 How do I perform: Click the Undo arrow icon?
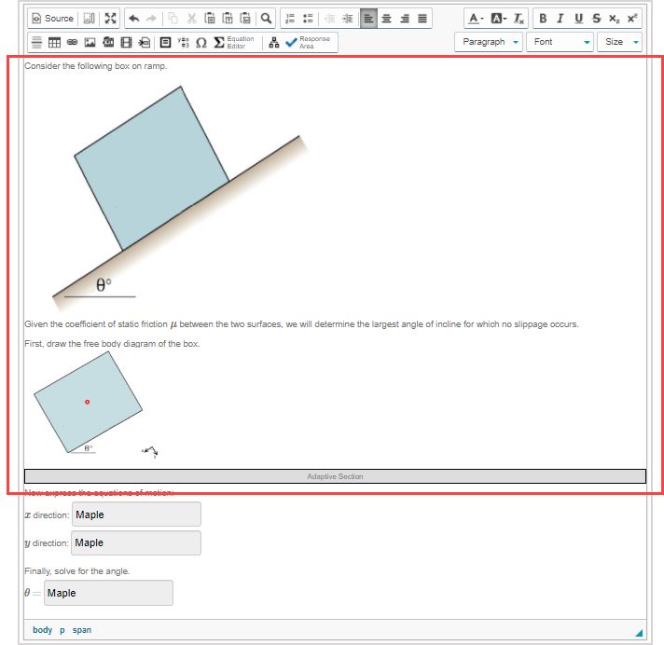click(x=134, y=19)
